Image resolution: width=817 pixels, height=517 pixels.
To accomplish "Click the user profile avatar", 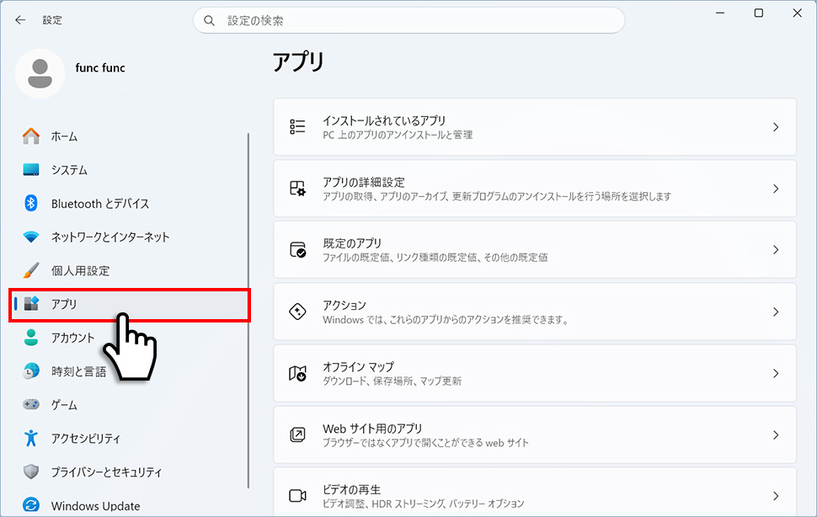I will (40, 73).
